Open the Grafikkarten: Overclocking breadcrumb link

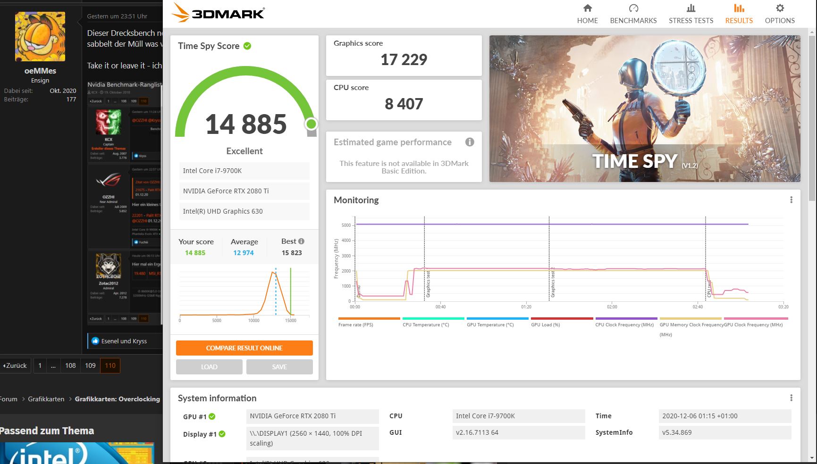click(x=117, y=399)
